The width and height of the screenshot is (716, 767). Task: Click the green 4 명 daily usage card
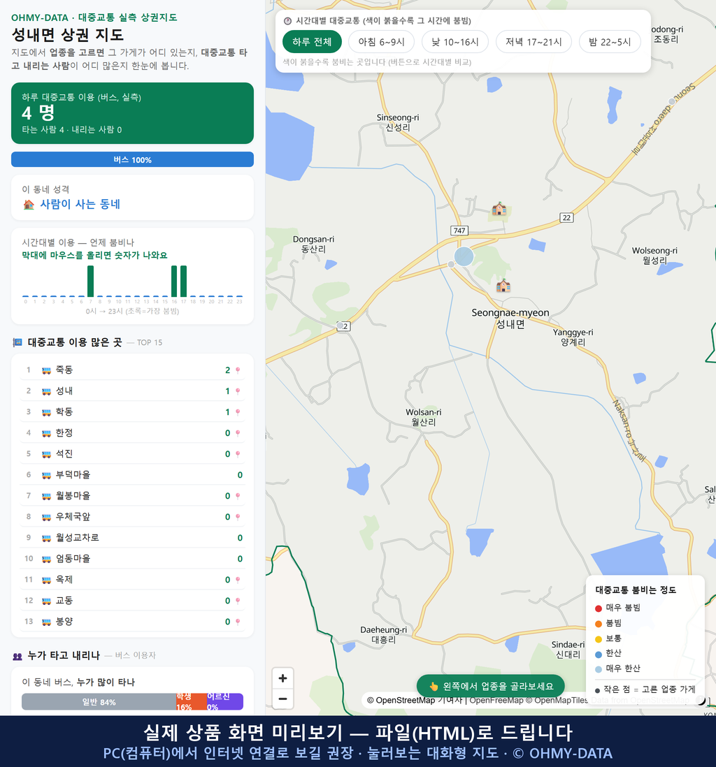click(132, 113)
